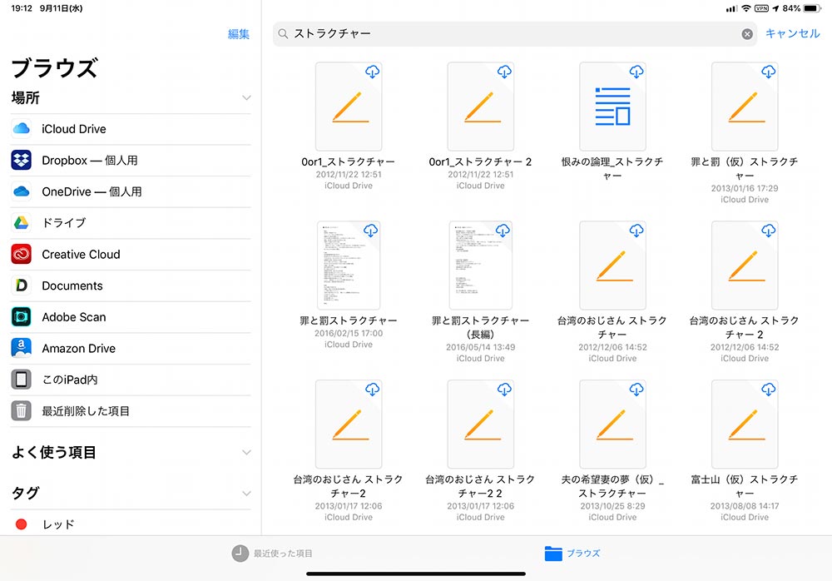
Task: Tap the このiPad内 device icon
Action: [22, 380]
